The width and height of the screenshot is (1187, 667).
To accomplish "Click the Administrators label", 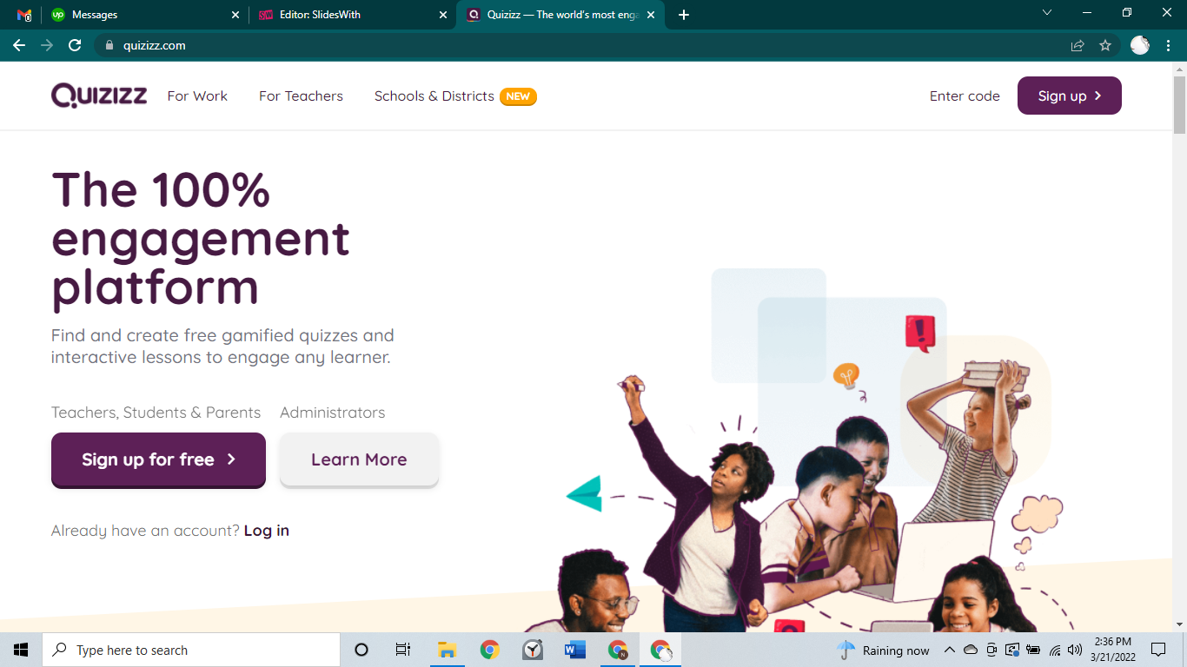I will click(333, 413).
